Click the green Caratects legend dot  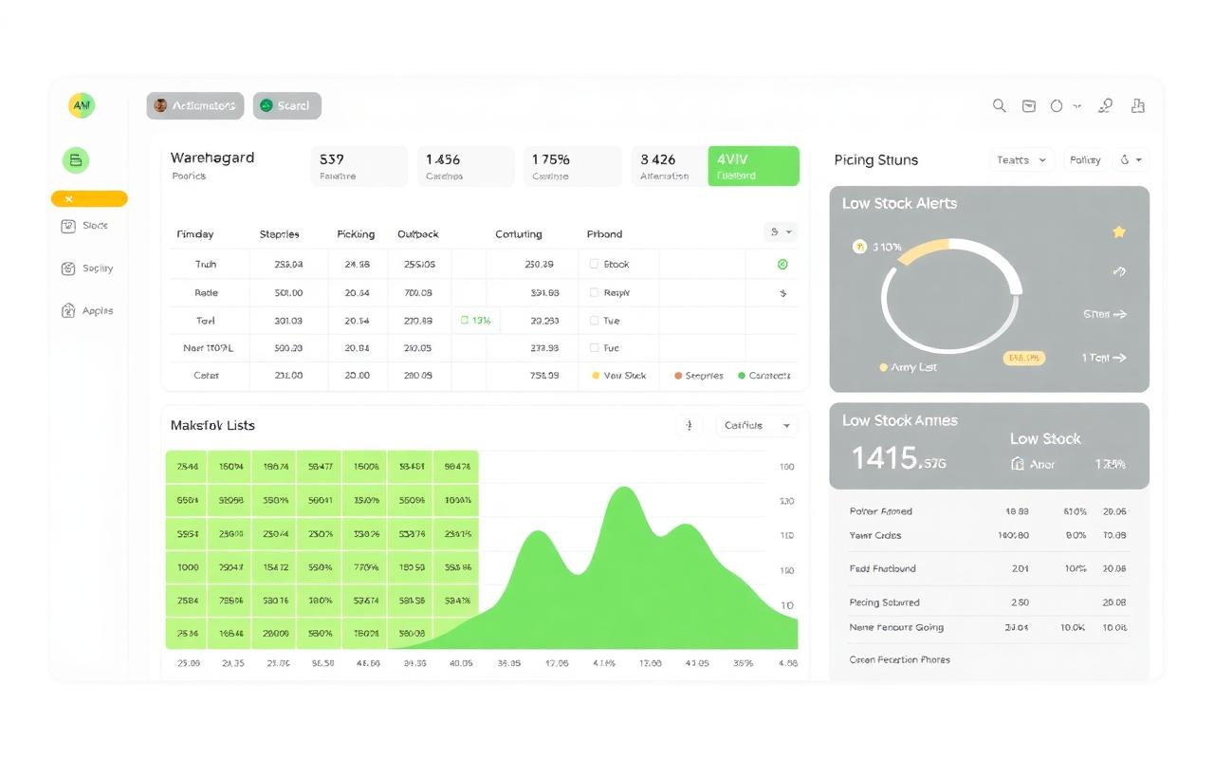742,376
